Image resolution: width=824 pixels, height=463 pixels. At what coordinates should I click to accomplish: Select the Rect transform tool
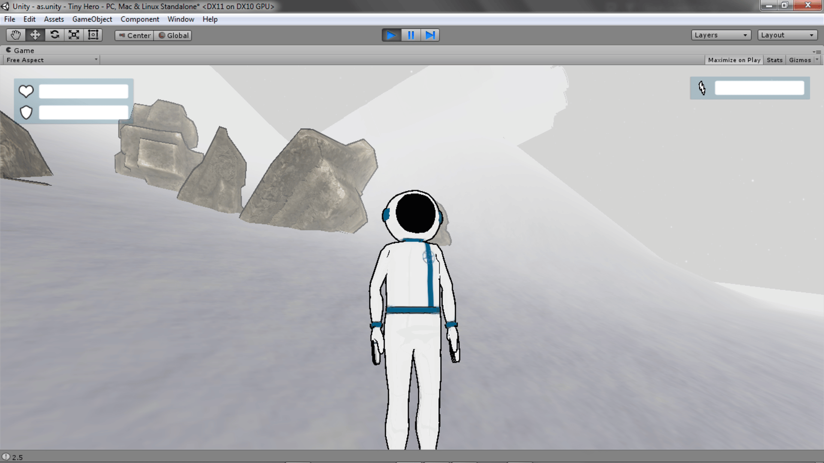click(93, 35)
